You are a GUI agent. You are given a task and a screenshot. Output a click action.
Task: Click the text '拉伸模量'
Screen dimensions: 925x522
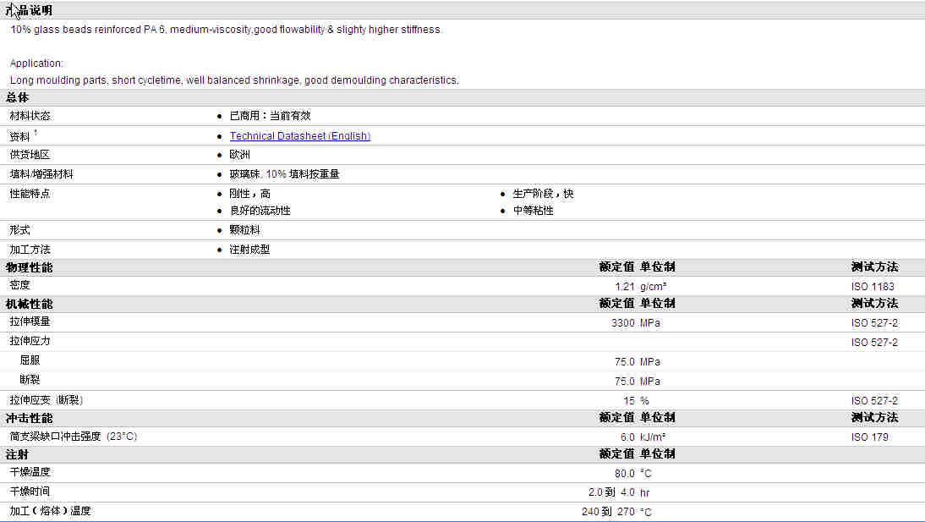pos(30,321)
